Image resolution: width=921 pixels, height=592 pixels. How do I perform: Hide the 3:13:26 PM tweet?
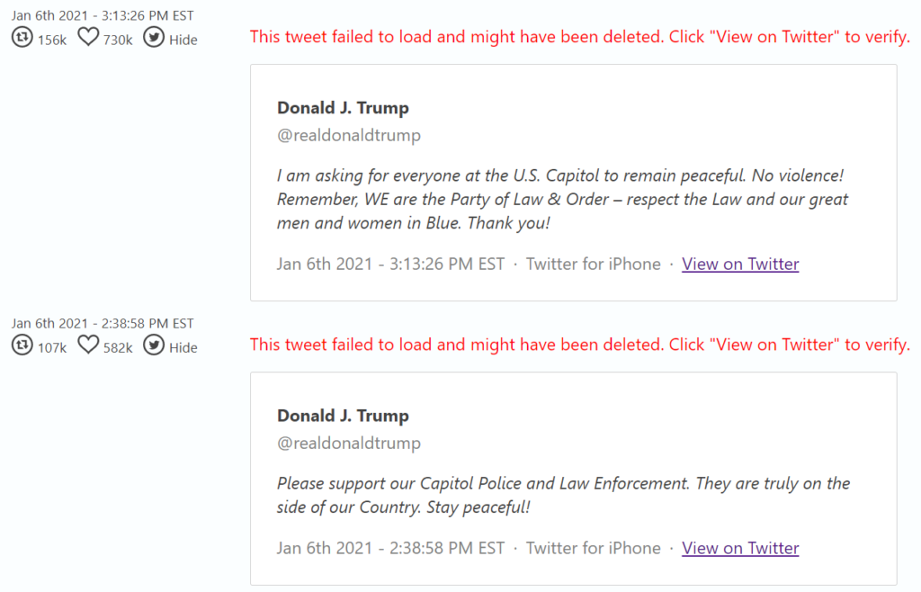coord(183,40)
